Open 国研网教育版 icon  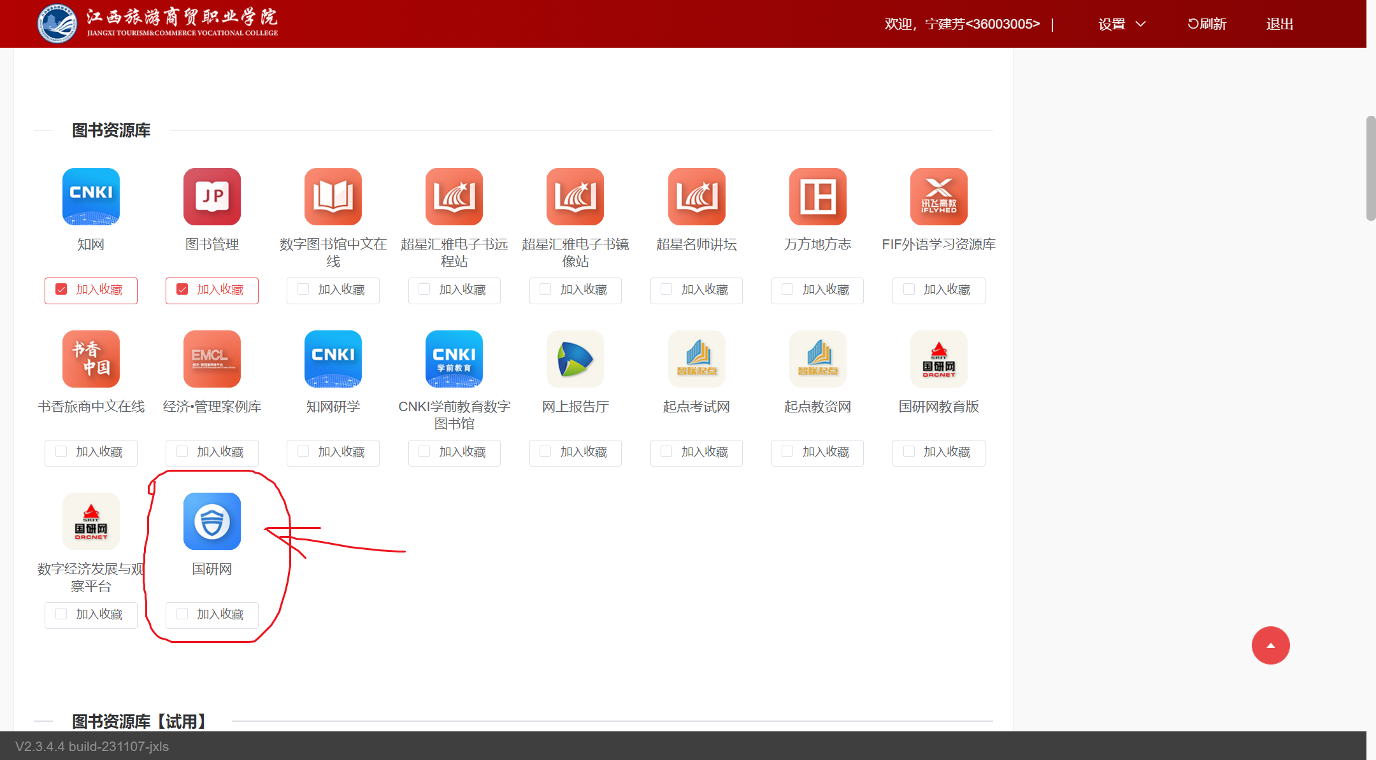(x=939, y=359)
